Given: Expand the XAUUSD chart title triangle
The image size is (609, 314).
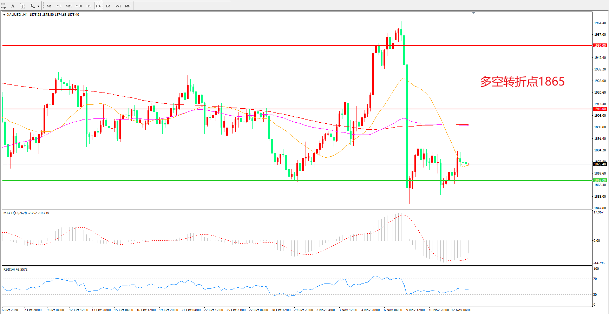Looking at the screenshot, I should click(x=4, y=15).
